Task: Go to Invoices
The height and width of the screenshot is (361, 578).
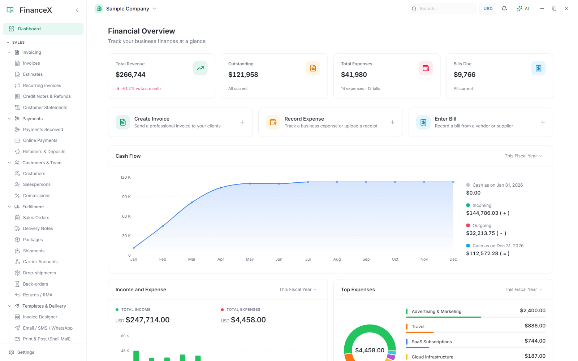Action: point(31,63)
